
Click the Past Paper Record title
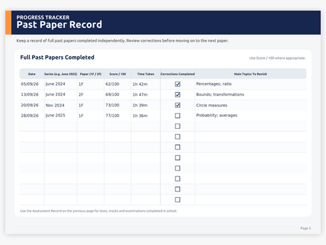[x=59, y=25]
